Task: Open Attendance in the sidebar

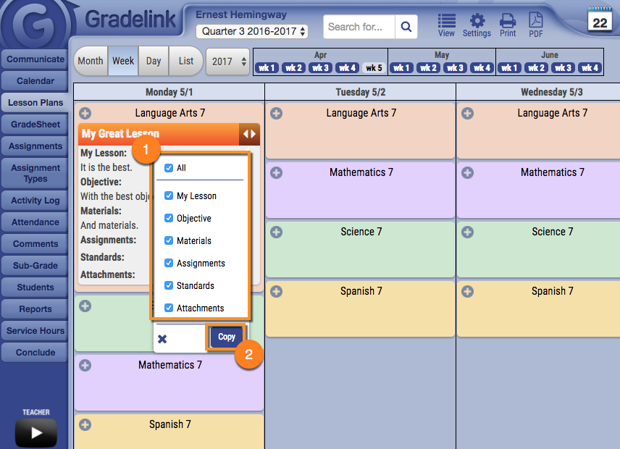Action: point(35,222)
